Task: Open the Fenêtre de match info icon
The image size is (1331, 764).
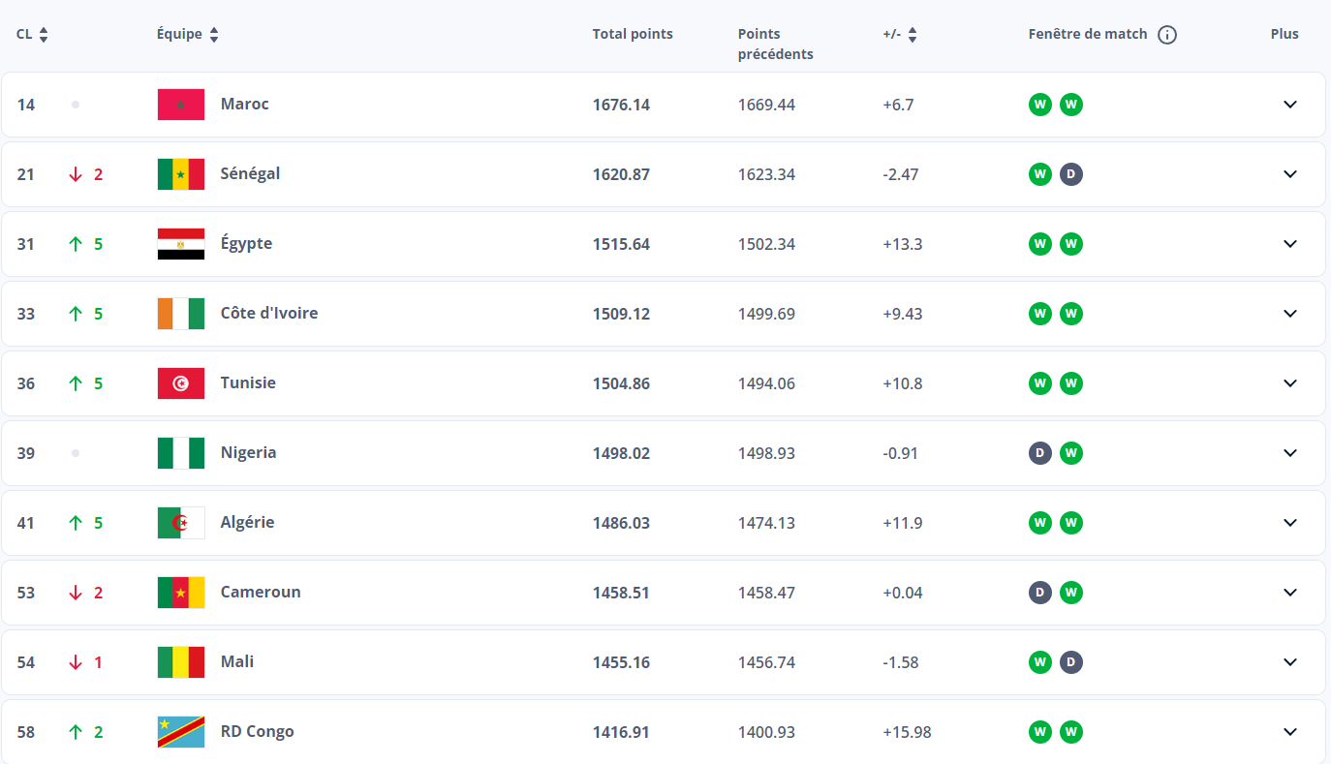Action: (x=1167, y=35)
